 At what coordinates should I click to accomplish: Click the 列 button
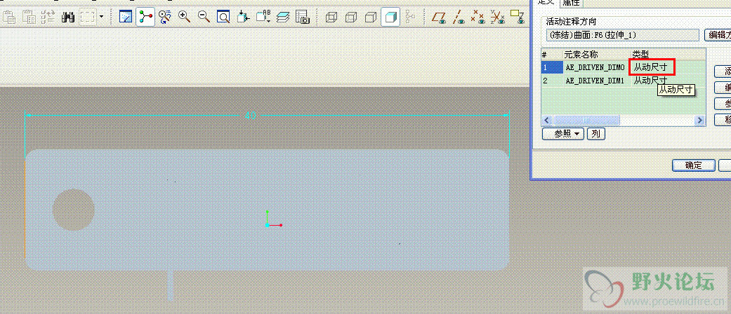[x=595, y=134]
